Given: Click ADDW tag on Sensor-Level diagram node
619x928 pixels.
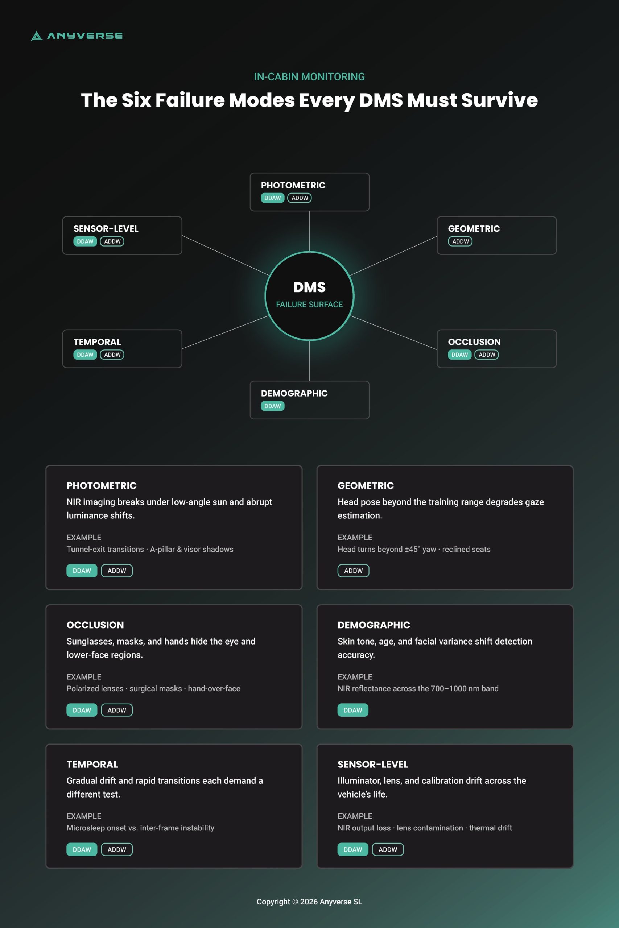Looking at the screenshot, I should [x=112, y=241].
